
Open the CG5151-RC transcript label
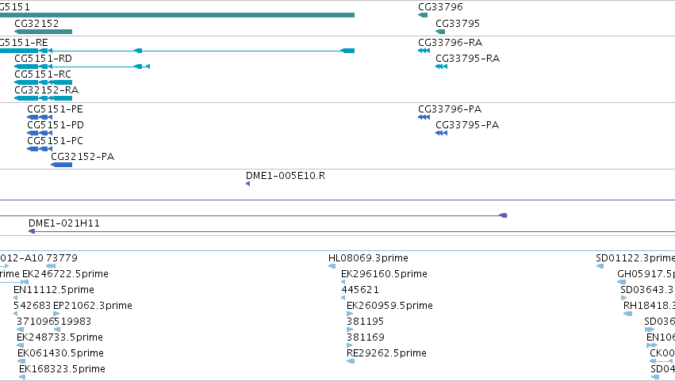click(43, 74)
